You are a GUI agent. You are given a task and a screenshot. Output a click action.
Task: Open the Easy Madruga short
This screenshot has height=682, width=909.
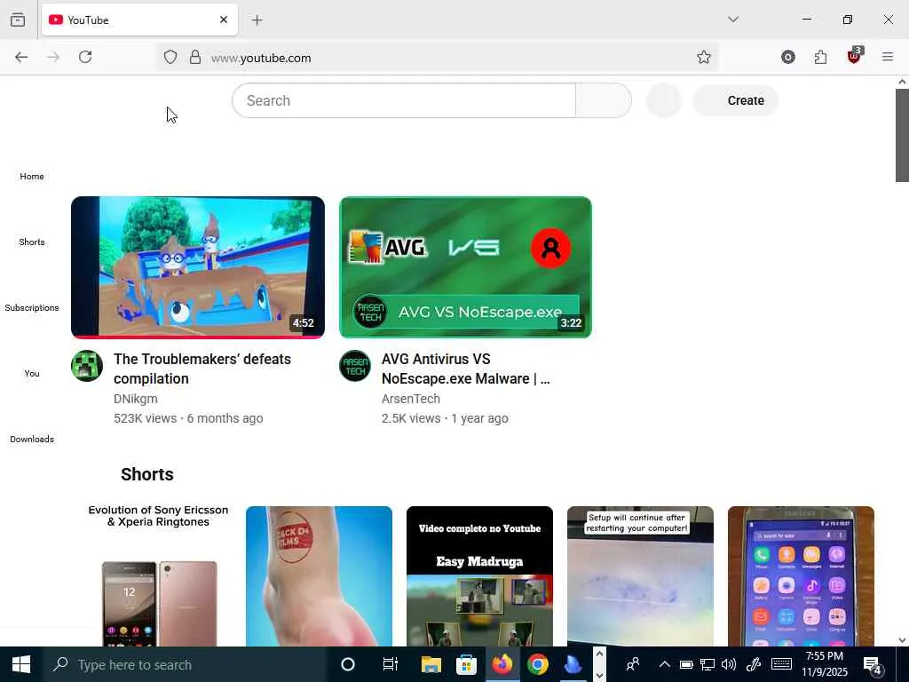[x=479, y=575]
